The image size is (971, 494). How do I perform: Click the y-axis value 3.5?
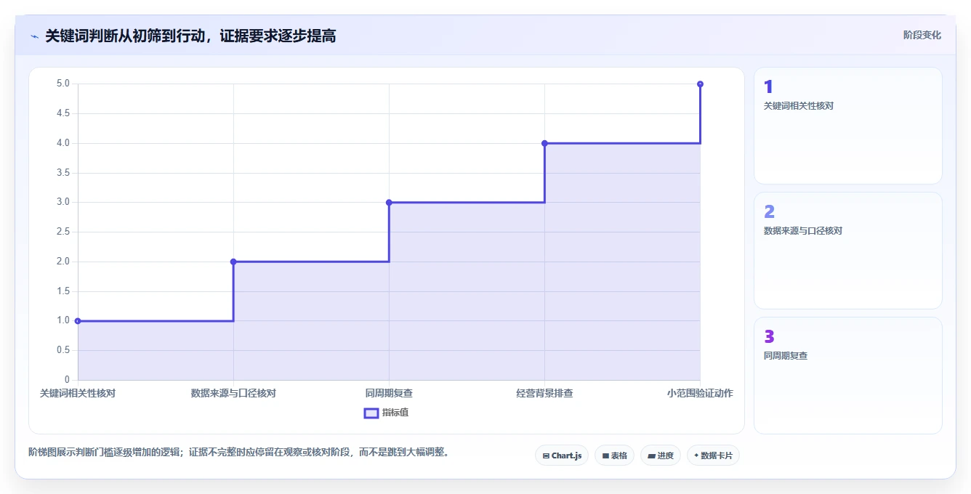63,173
